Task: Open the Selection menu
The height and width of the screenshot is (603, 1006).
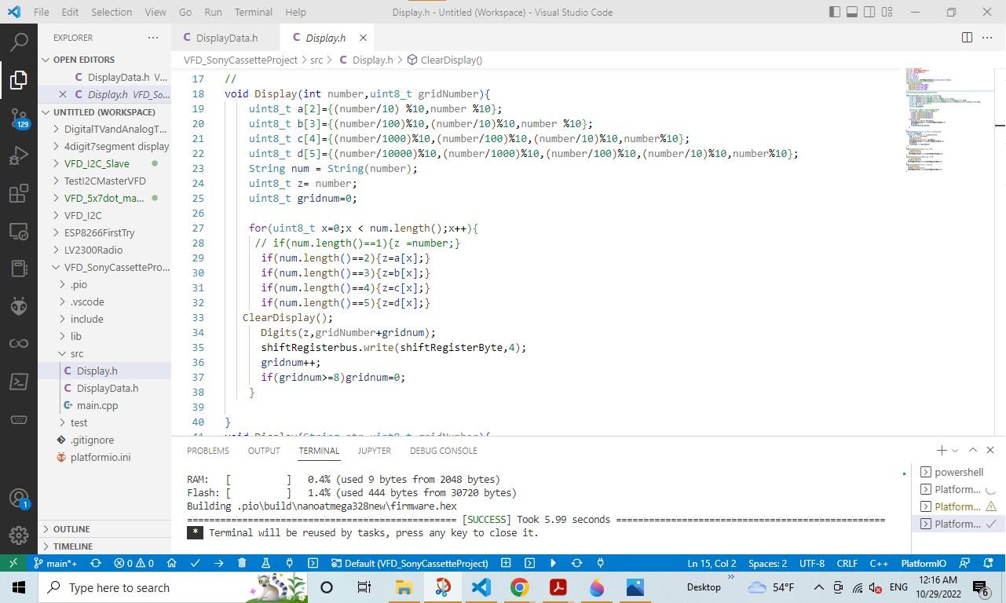Action: [112, 12]
